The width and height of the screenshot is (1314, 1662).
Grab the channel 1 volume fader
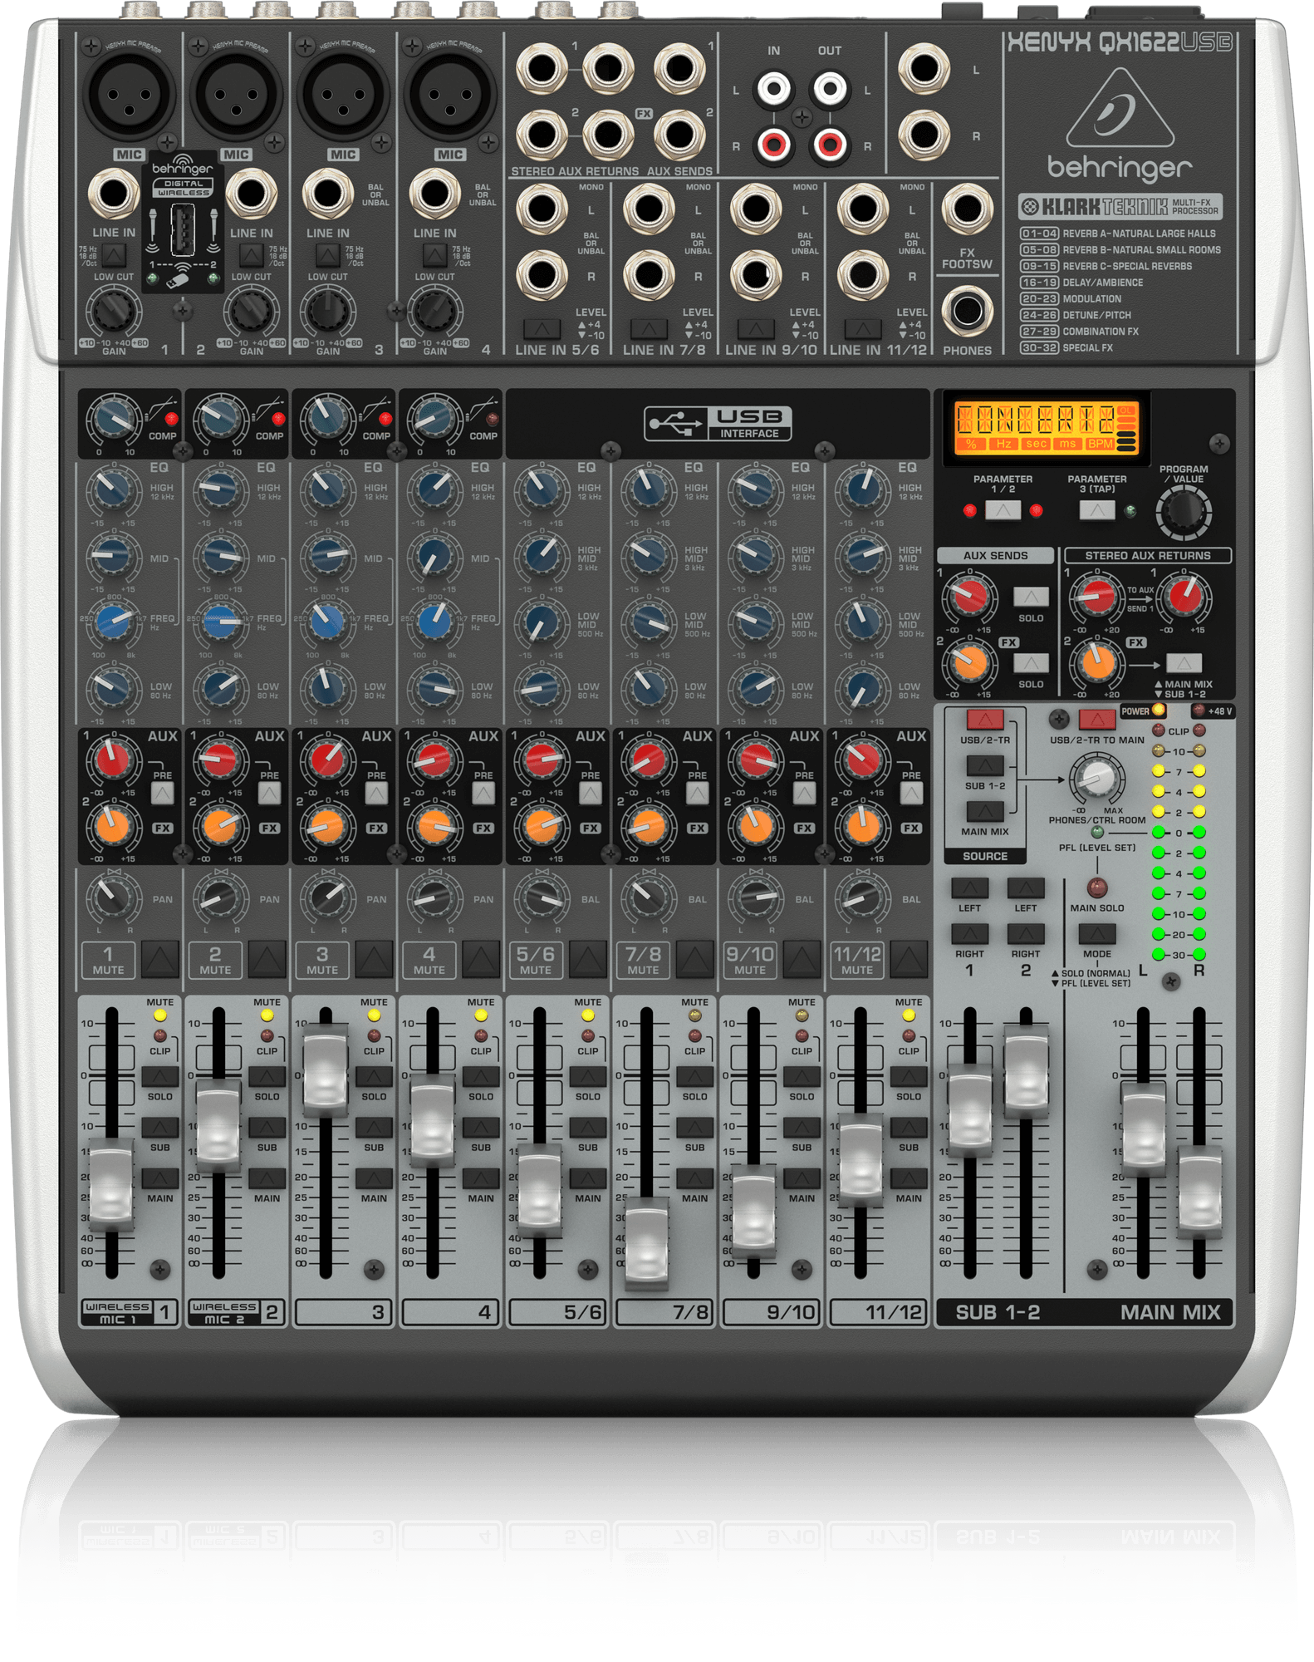pyautogui.click(x=111, y=1187)
